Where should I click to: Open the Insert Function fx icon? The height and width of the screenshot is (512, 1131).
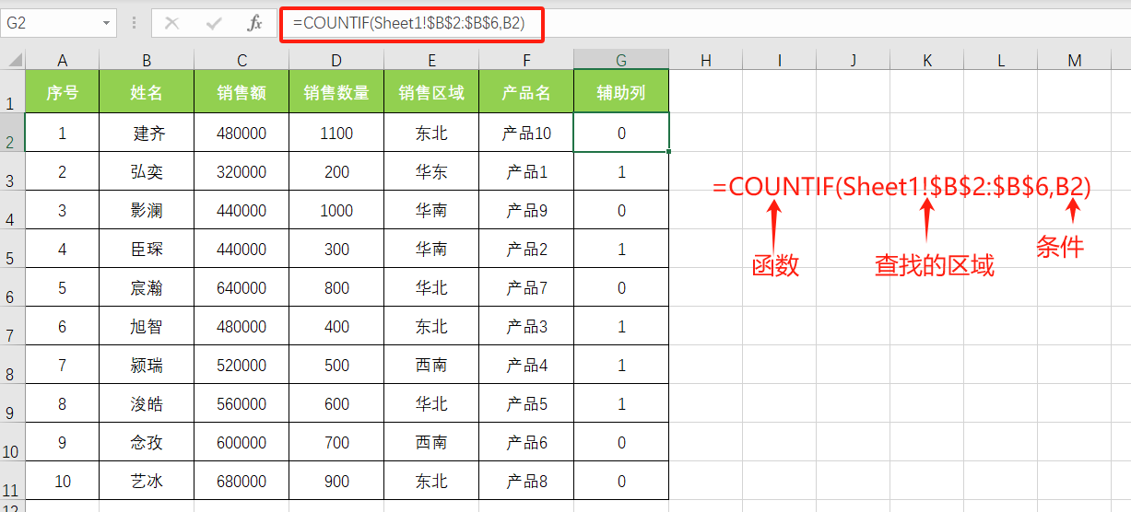255,23
